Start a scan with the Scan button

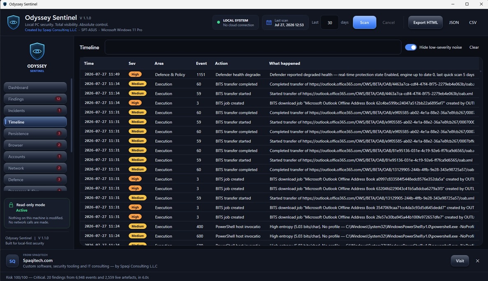[x=365, y=22]
